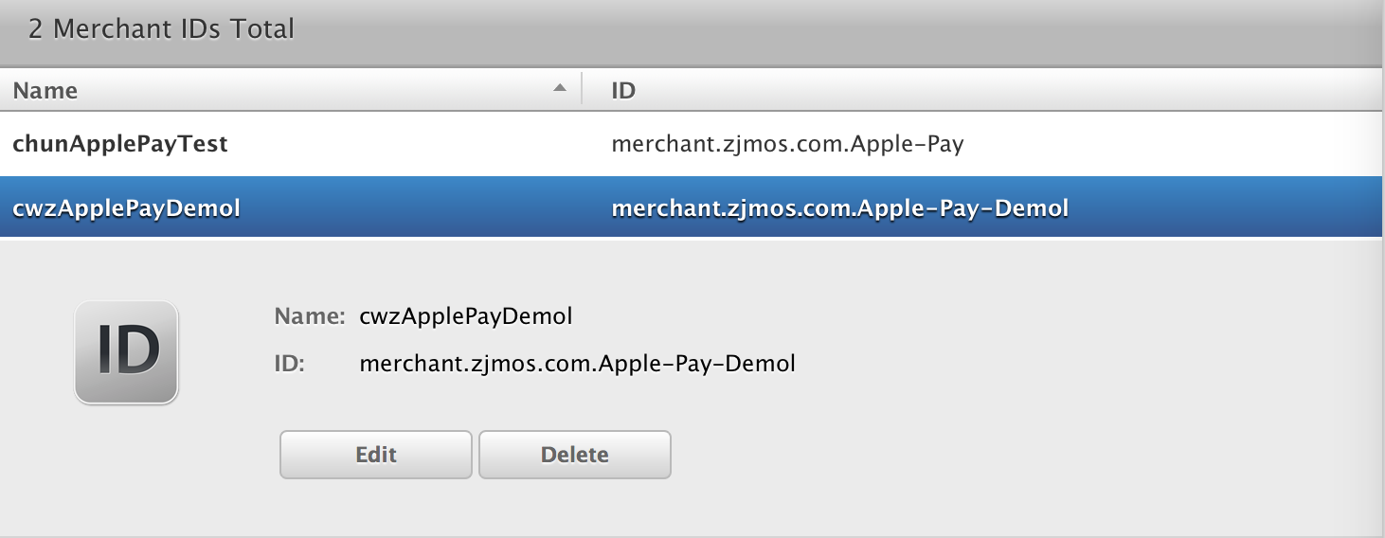The height and width of the screenshot is (538, 1385).
Task: Click the '2 Merchant IDs Total' heading
Action: (161, 29)
